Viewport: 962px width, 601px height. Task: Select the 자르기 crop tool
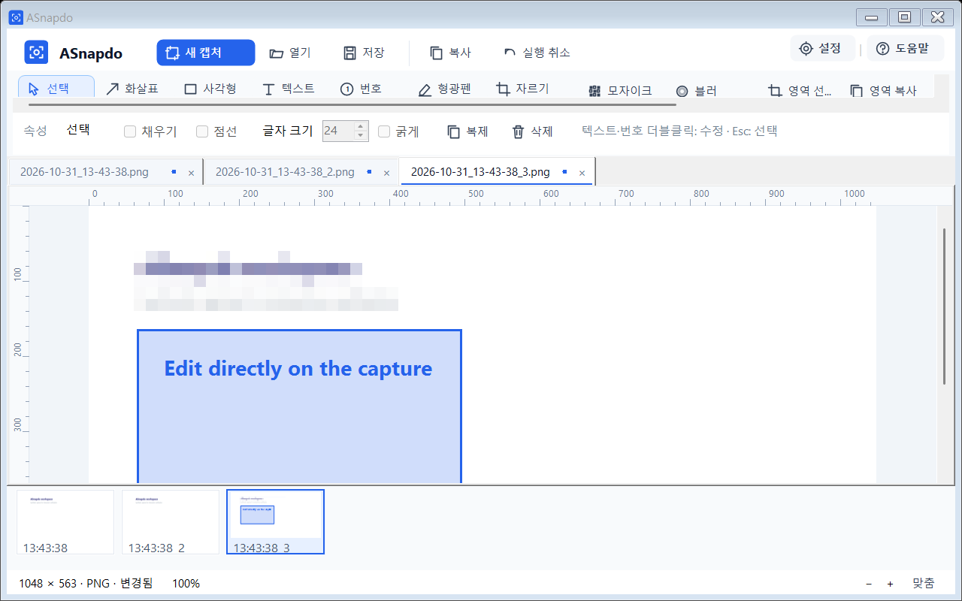coord(522,89)
